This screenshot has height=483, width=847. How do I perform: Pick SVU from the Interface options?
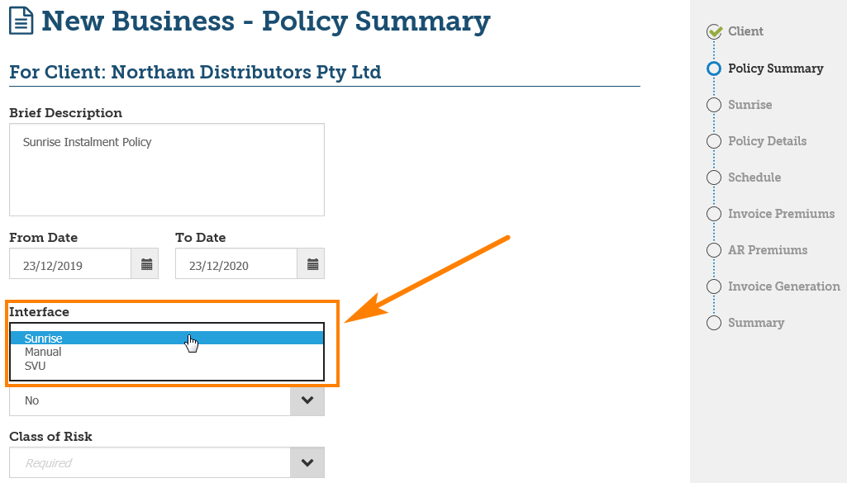click(x=36, y=366)
